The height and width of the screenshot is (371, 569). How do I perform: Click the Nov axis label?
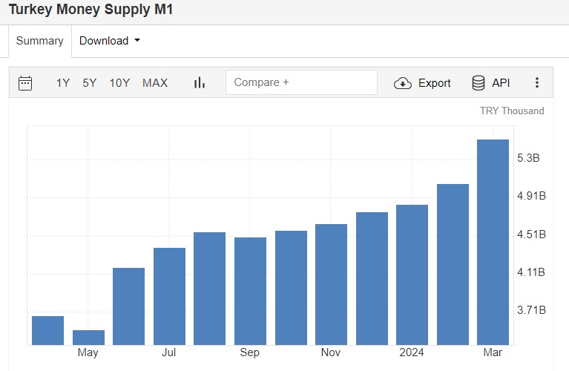(331, 352)
